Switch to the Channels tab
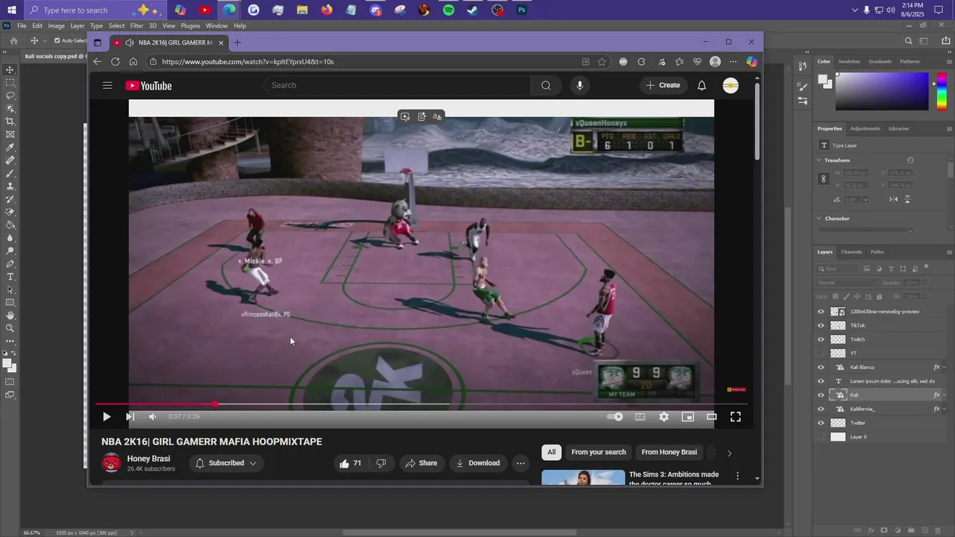 click(x=851, y=252)
